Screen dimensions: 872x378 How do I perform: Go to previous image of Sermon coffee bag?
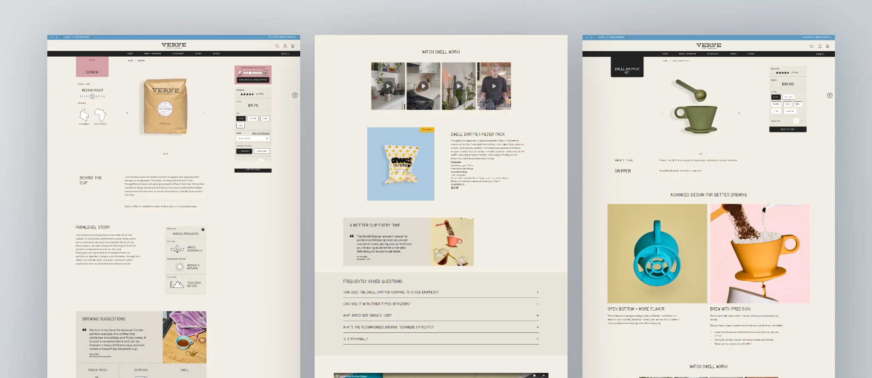[127, 113]
